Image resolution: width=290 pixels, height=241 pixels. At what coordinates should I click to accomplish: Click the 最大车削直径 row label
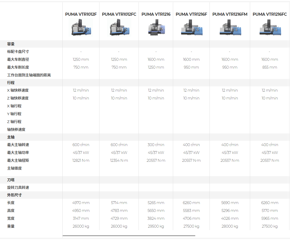[x=18, y=59]
